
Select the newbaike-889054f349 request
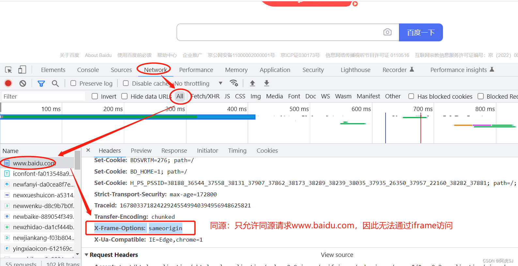38,217
